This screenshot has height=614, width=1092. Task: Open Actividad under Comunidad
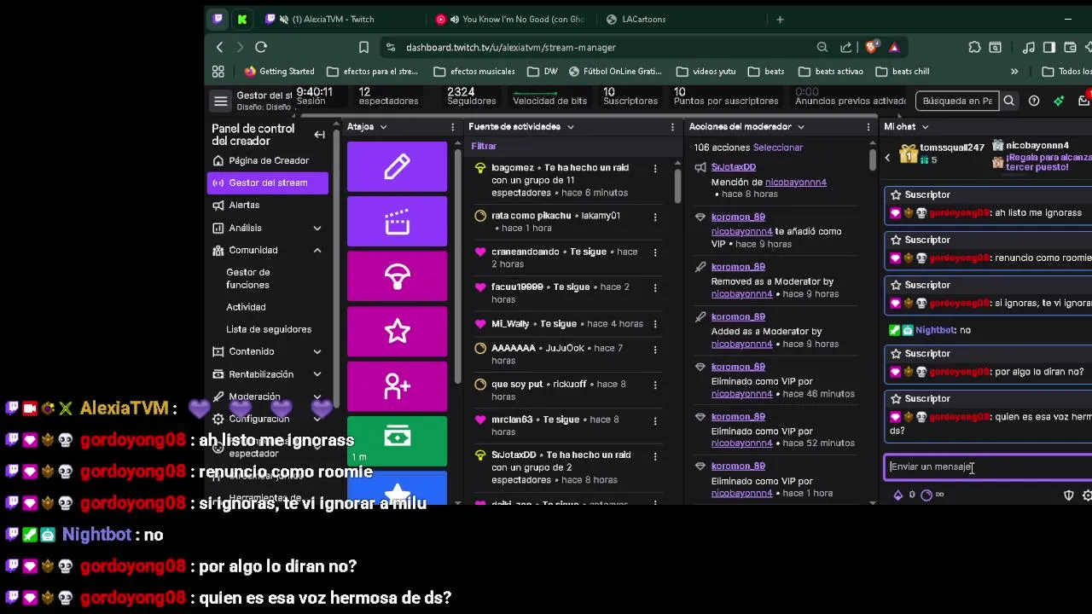click(246, 307)
